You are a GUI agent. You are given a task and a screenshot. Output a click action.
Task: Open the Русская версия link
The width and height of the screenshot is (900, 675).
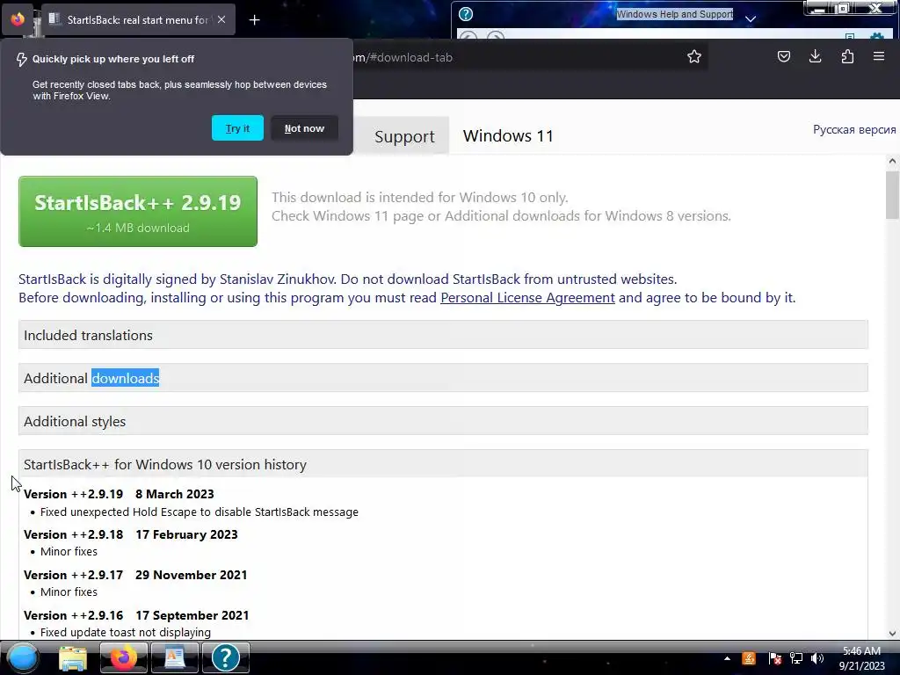pyautogui.click(x=854, y=129)
